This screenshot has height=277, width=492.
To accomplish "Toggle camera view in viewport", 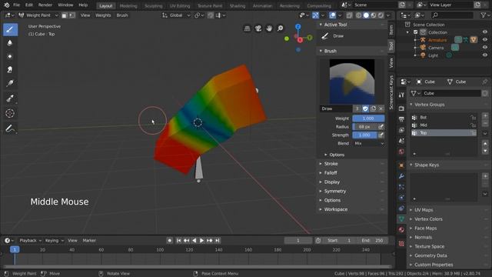I will coord(258,28).
